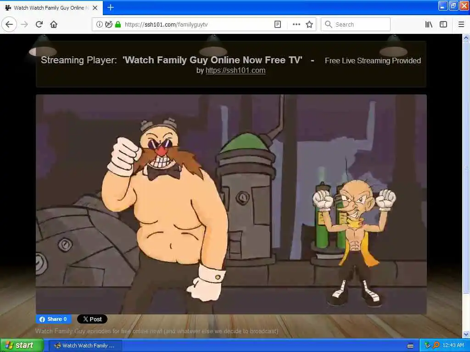Click the 12:43 AM clock
The height and width of the screenshot is (352, 470).
pyautogui.click(x=453, y=346)
